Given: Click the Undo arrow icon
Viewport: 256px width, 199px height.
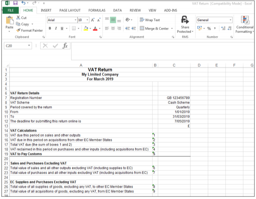Looking at the screenshot, I should click(x=23, y=3).
